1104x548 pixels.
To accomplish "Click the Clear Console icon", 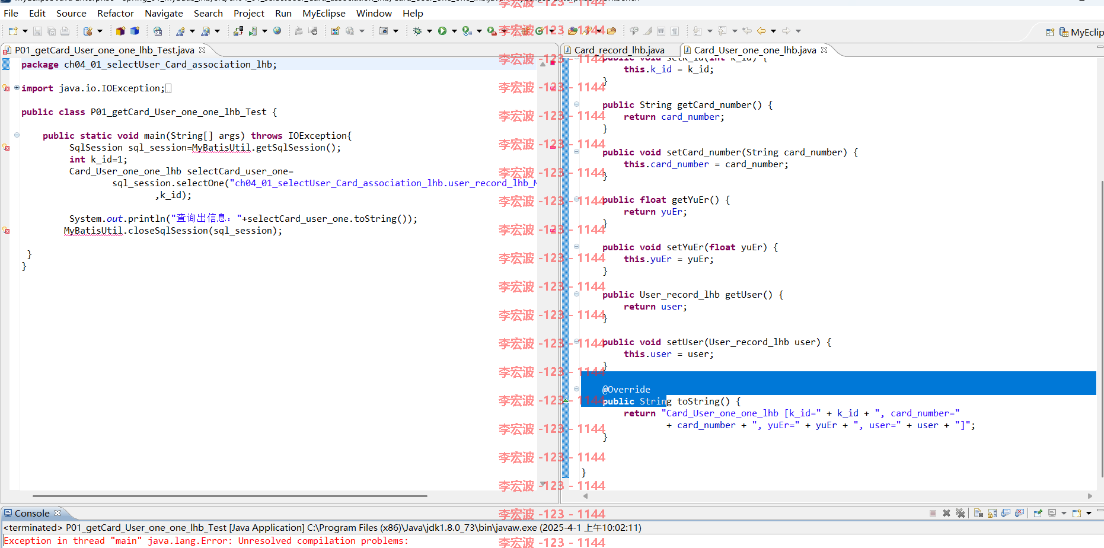I will click(x=978, y=513).
